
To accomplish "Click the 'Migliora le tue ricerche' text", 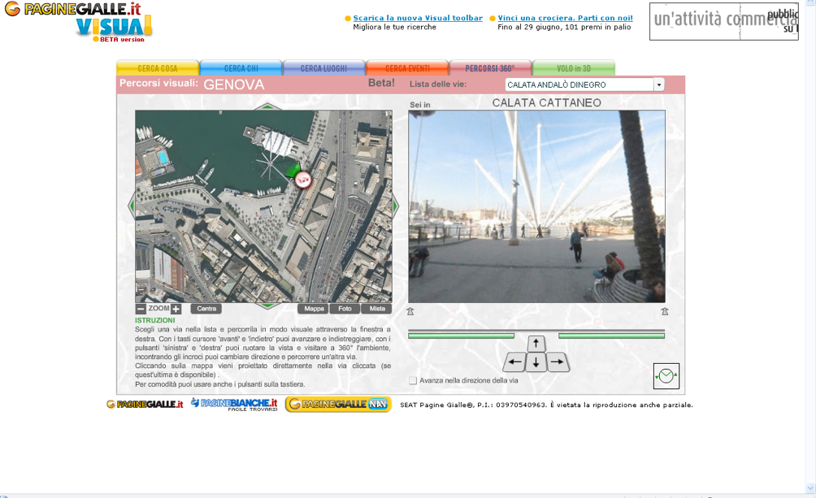I will (394, 27).
